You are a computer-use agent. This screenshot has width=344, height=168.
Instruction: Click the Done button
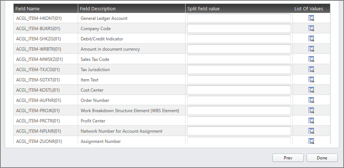pyautogui.click(x=322, y=158)
